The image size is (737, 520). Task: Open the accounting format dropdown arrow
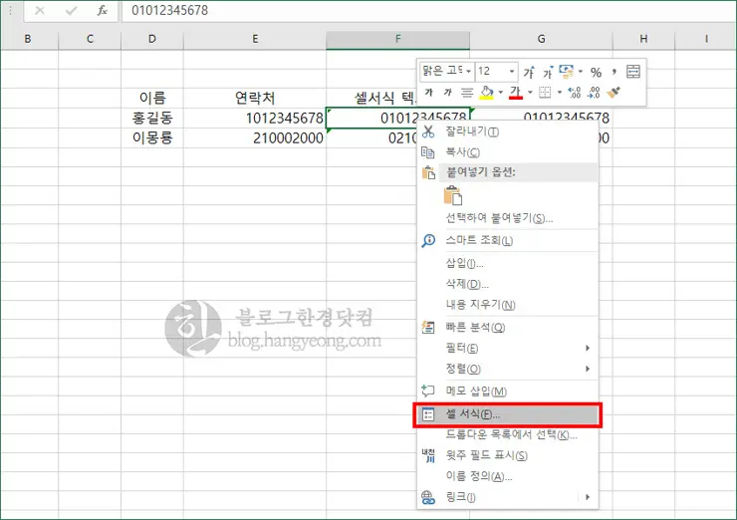pyautogui.click(x=581, y=72)
